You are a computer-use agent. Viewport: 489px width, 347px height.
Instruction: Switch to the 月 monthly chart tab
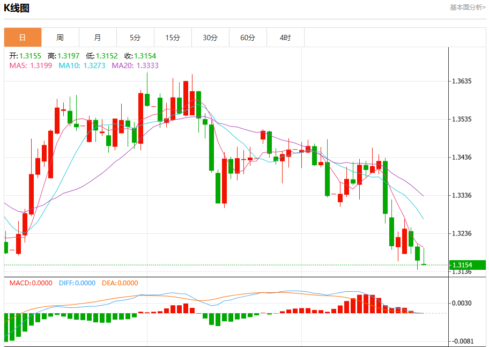pyautogui.click(x=98, y=38)
